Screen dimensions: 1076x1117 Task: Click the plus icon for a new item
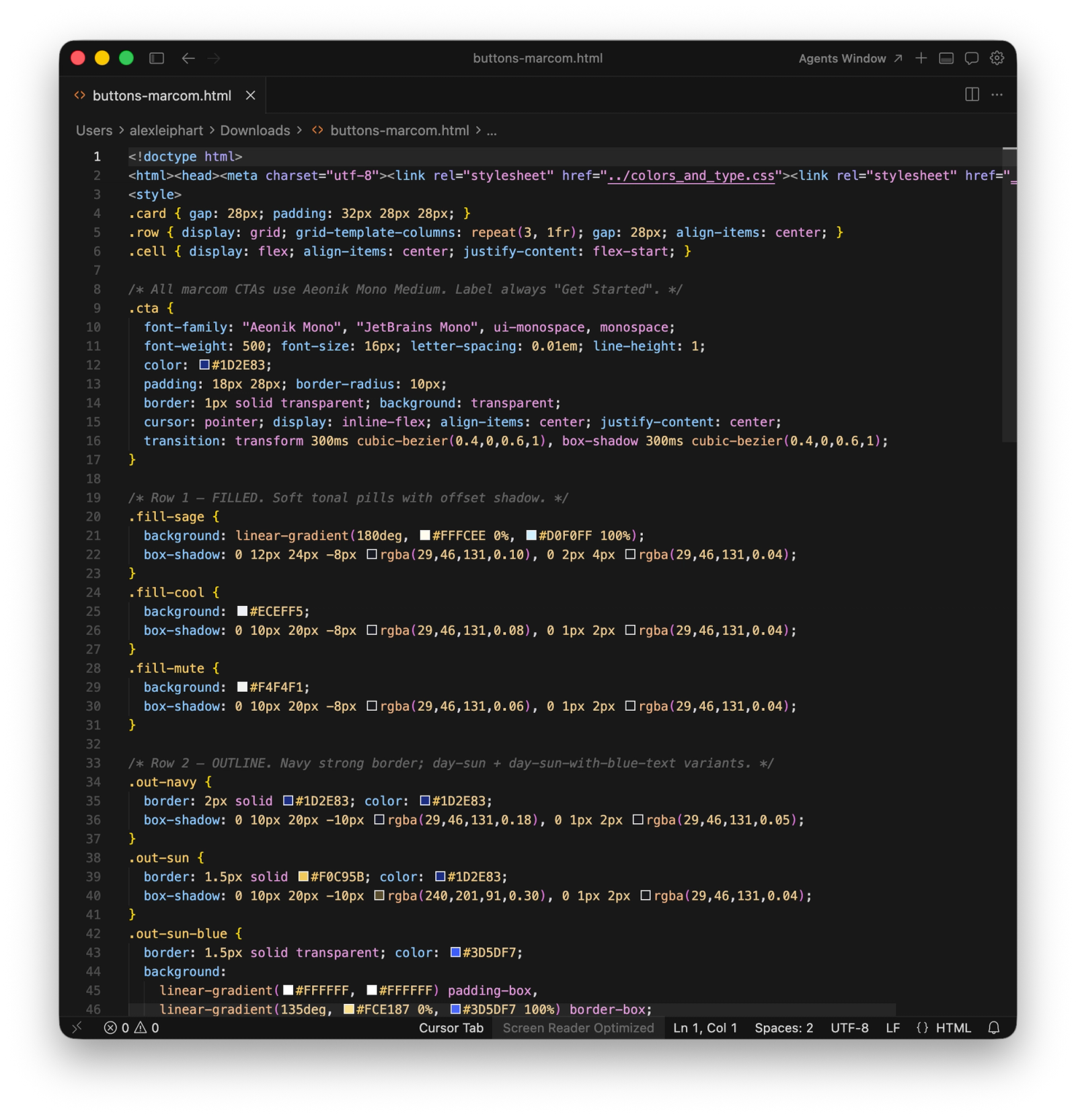coord(921,59)
